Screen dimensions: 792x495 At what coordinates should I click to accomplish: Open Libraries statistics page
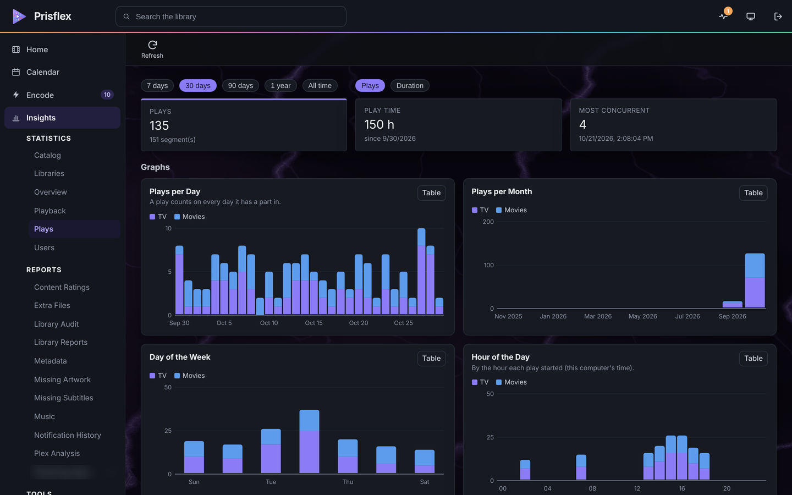click(49, 173)
